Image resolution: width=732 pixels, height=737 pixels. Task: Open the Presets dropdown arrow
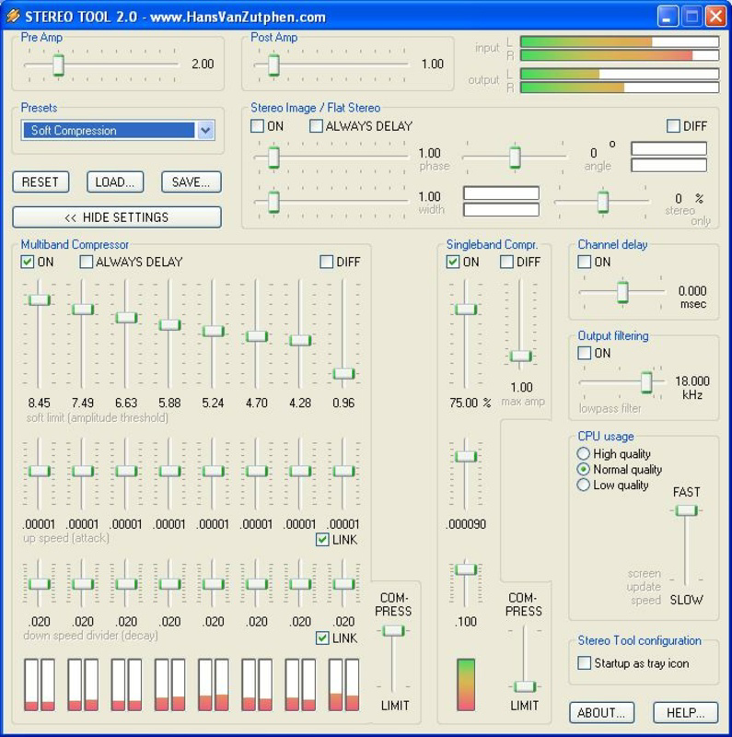tap(205, 130)
